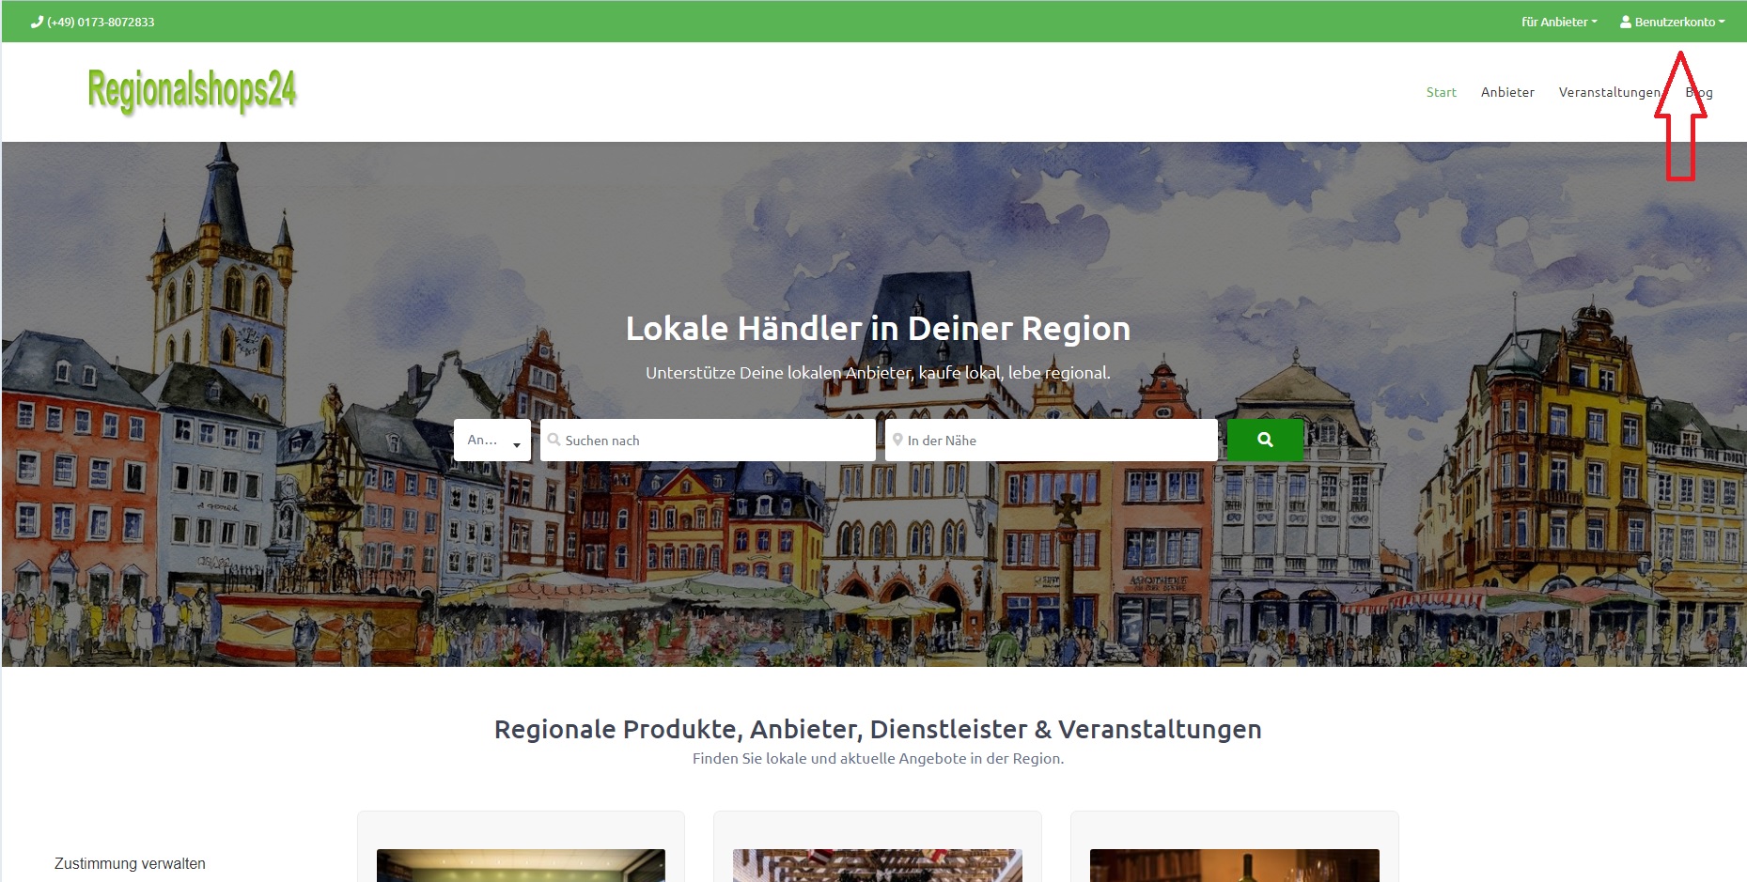The image size is (1747, 882).
Task: Click the heading Lokale Händler in Deiner Region
Action: click(878, 329)
